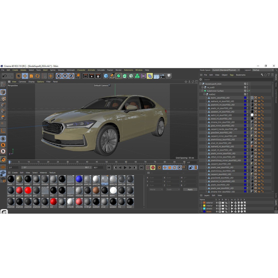Click the play button in the timeline
Screen dimensions: 278x278
click(x=125, y=168)
